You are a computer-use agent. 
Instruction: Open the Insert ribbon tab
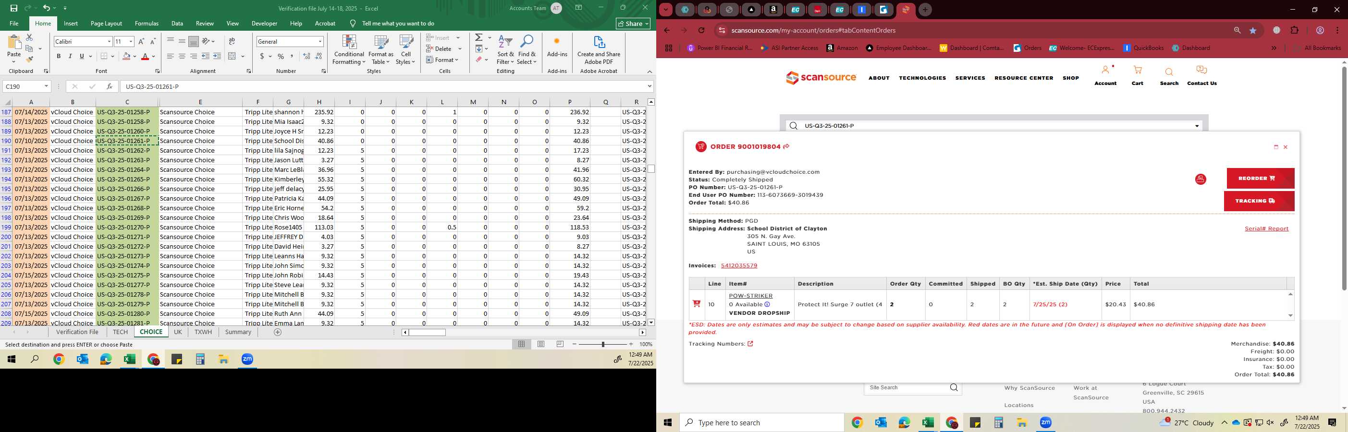pyautogui.click(x=71, y=24)
